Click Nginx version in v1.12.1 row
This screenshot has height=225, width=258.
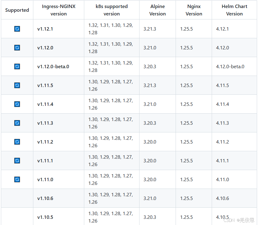[186, 29]
